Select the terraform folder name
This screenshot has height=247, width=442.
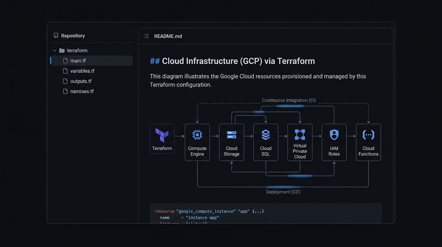pos(77,50)
